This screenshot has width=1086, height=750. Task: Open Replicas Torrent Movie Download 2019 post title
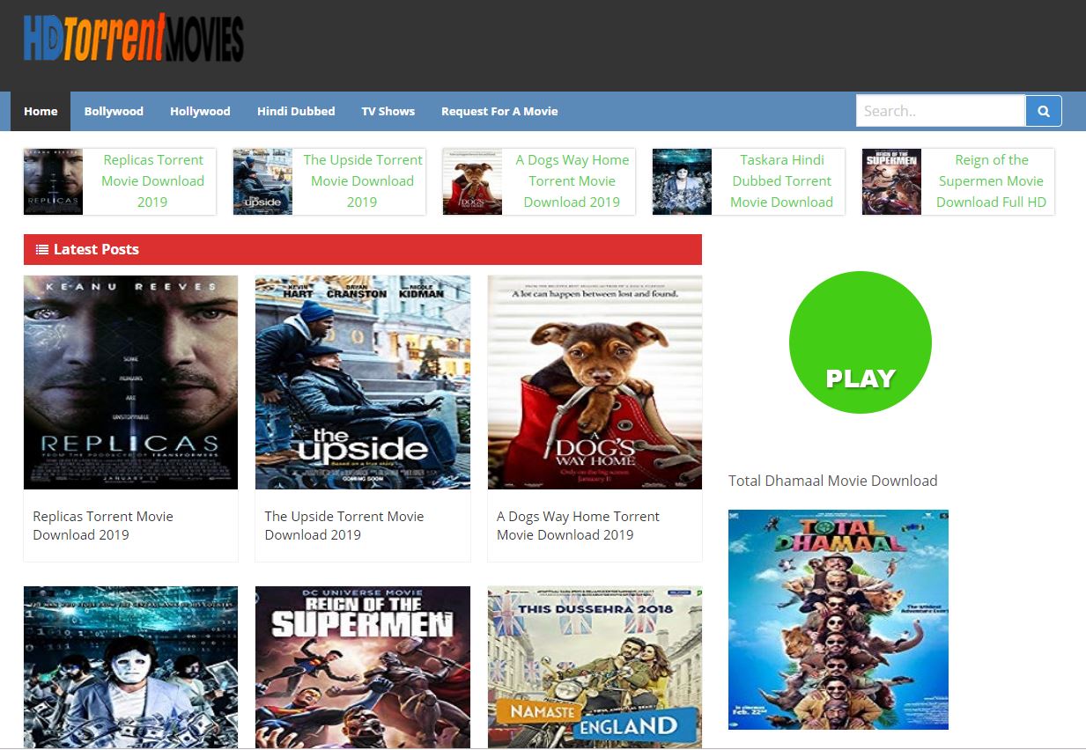(103, 526)
